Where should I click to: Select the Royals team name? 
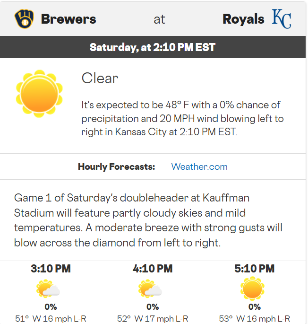(x=243, y=19)
